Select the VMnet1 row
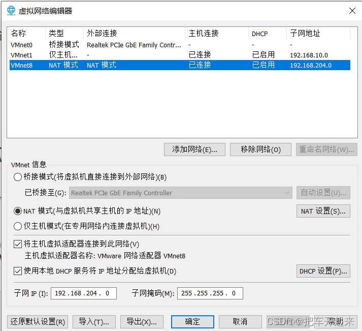This screenshot has width=362, height=331. [180, 55]
